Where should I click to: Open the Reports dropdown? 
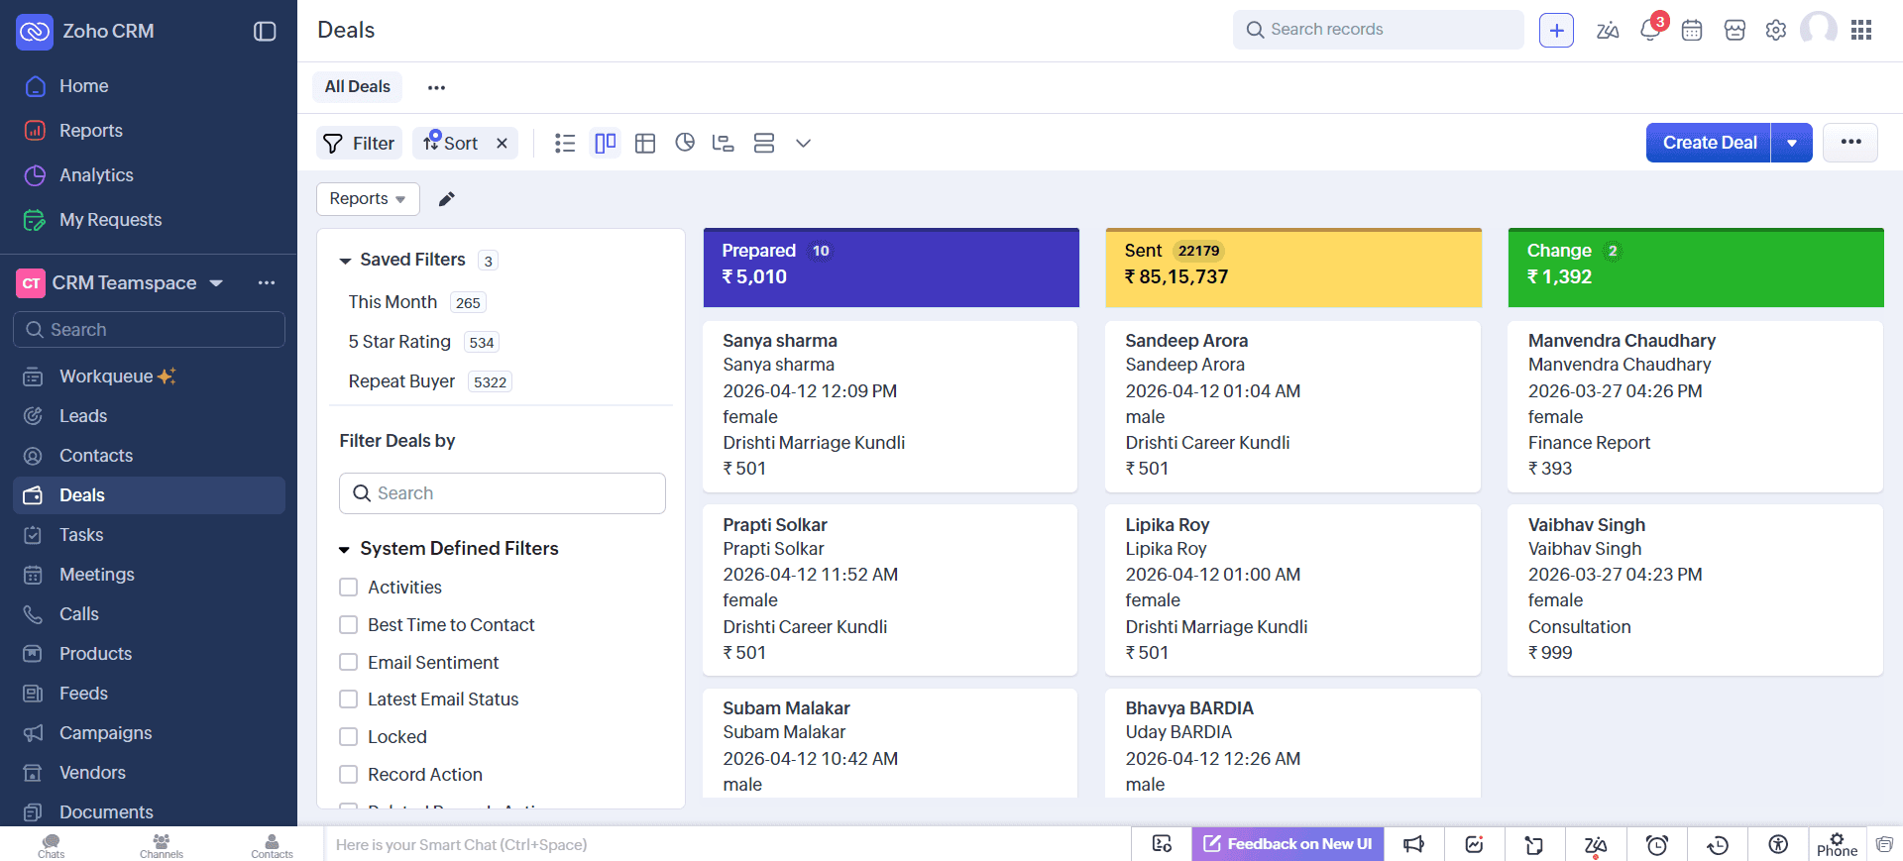click(368, 199)
